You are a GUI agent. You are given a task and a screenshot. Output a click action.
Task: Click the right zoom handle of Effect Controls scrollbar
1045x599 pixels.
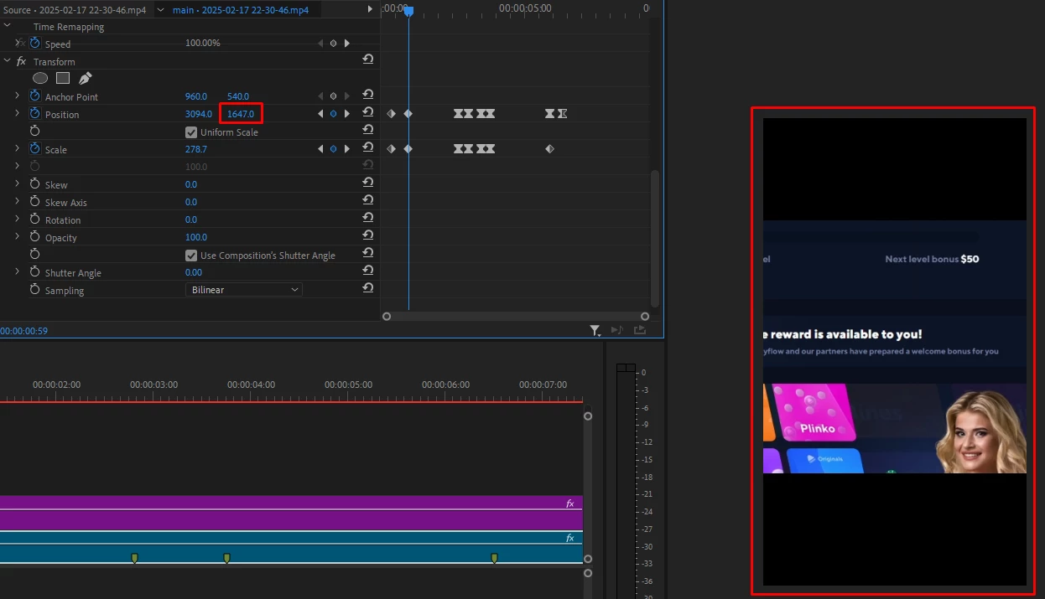tap(646, 317)
